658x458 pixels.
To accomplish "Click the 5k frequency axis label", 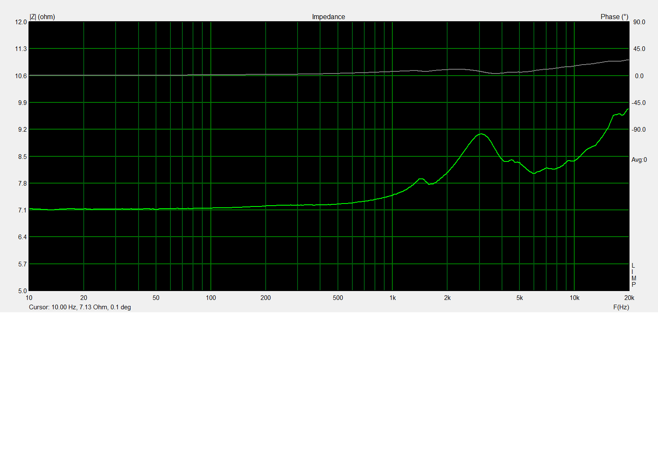I will click(519, 298).
